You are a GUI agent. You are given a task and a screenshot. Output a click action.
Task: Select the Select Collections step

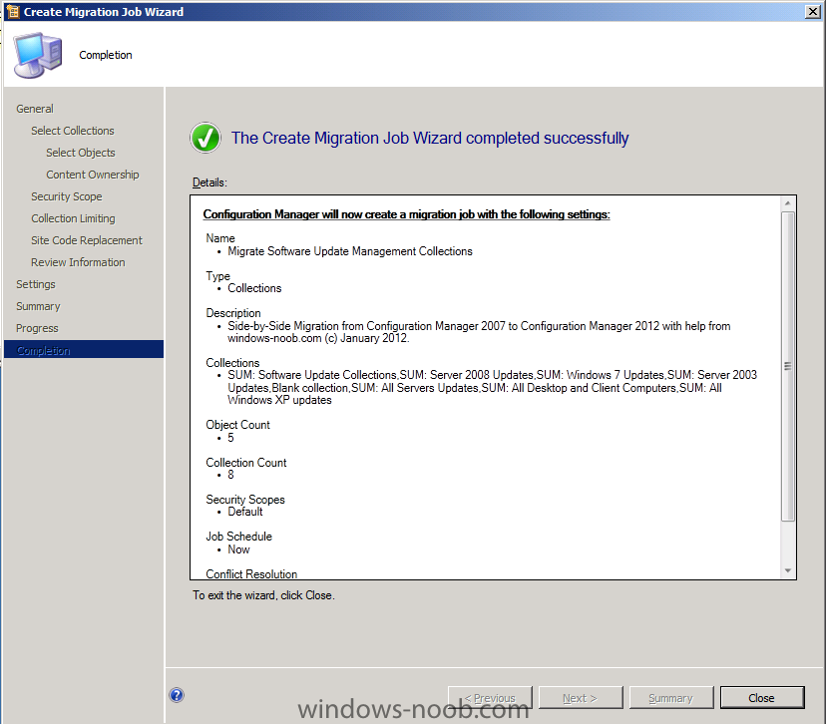pos(73,131)
